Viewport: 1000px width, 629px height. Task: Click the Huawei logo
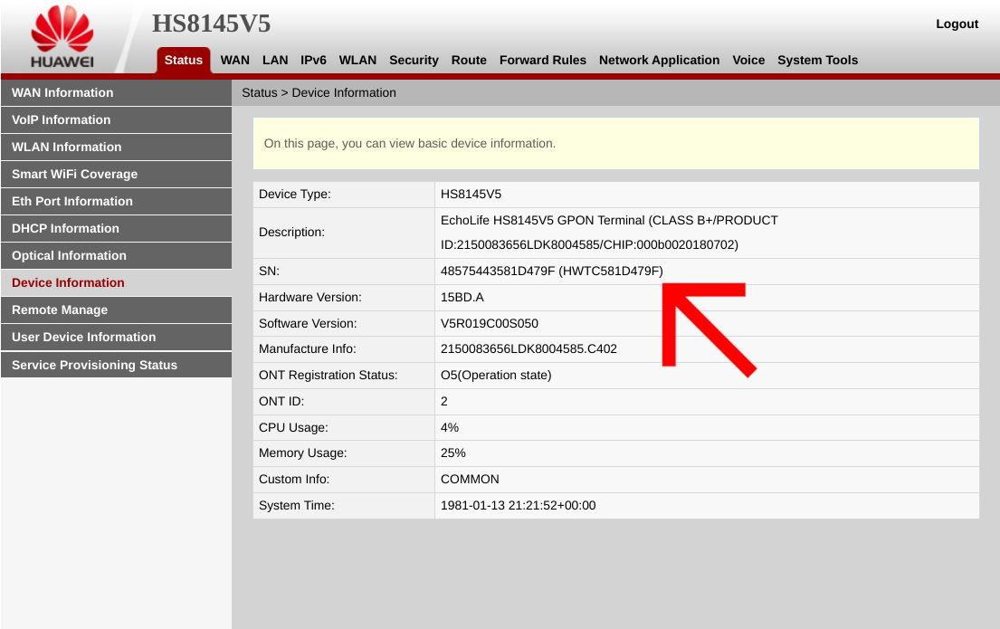coord(62,36)
